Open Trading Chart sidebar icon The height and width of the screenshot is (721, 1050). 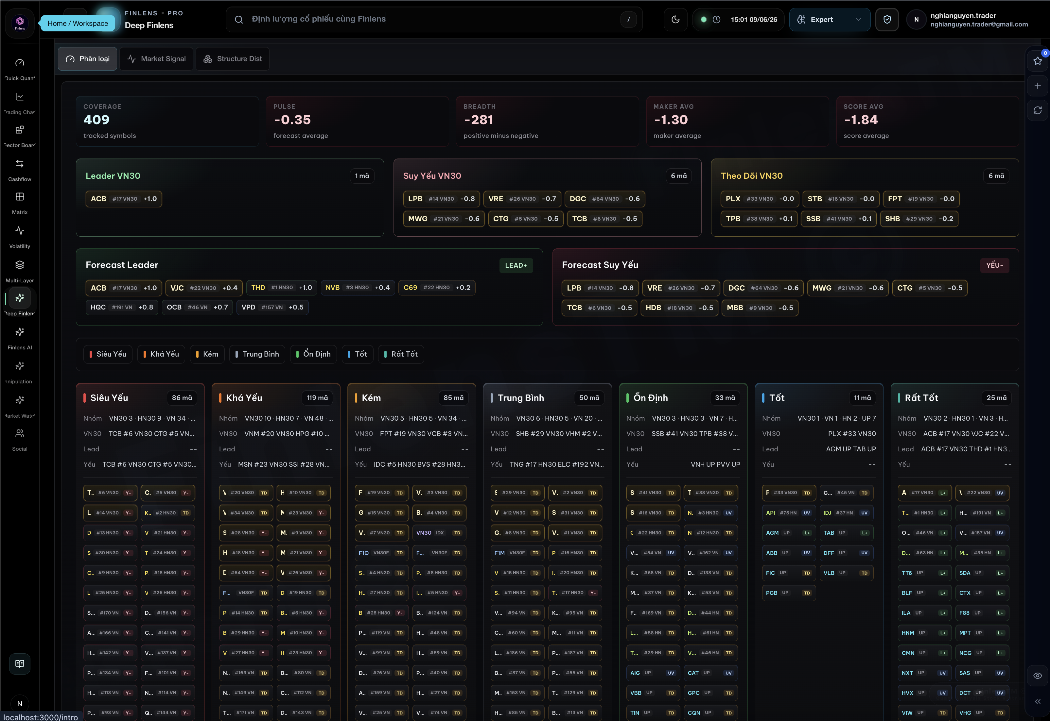click(x=19, y=103)
